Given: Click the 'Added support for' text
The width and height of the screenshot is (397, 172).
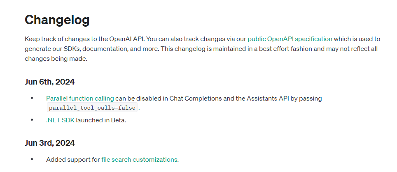Looking at the screenshot, I should point(73,160).
